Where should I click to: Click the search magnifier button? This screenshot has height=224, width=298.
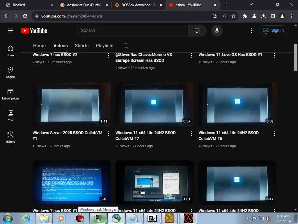197,30
